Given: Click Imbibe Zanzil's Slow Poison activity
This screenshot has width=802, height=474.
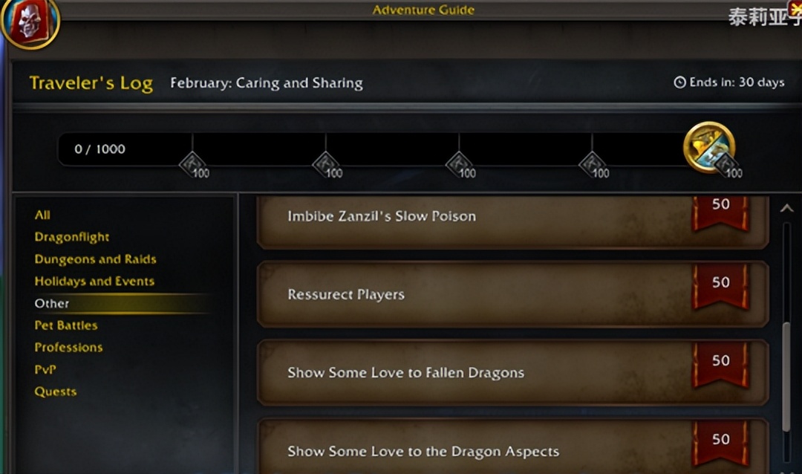Looking at the screenshot, I should pos(512,221).
